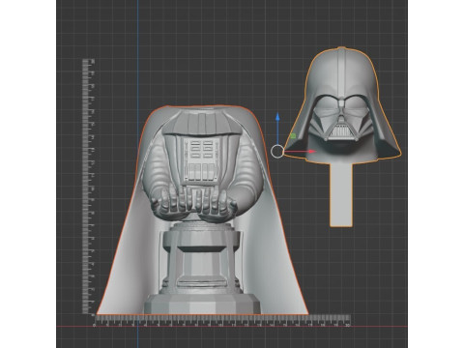This screenshot has height=348, width=464.
Task: Select the headless caped body model
Action: (x=202, y=210)
